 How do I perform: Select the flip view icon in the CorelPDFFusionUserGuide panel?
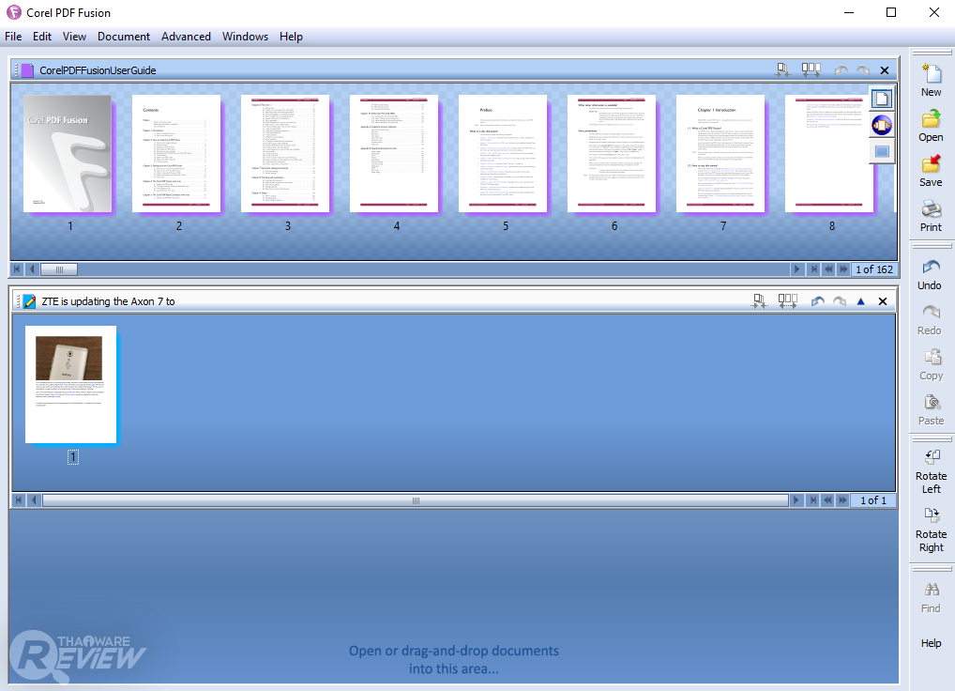pos(881,126)
